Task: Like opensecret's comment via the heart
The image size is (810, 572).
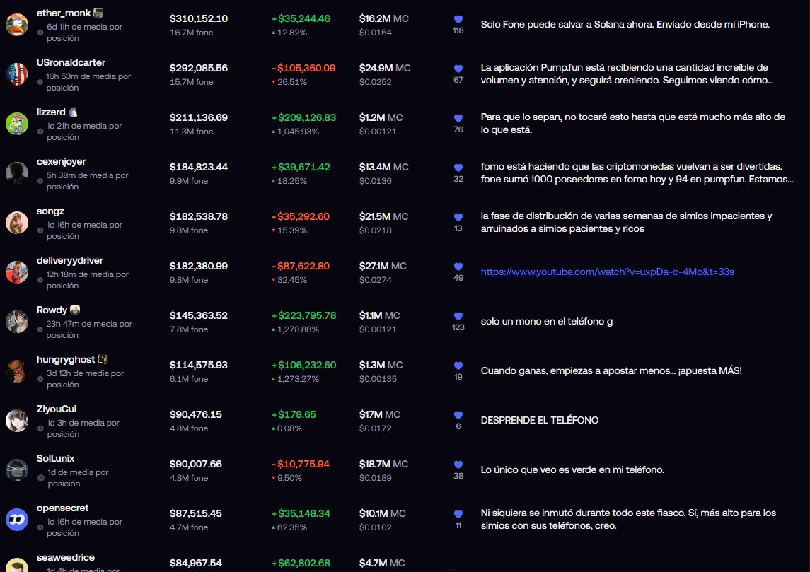Action: [x=458, y=514]
